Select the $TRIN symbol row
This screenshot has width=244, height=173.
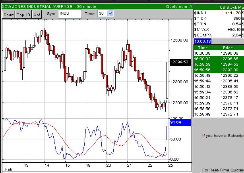coord(219,24)
